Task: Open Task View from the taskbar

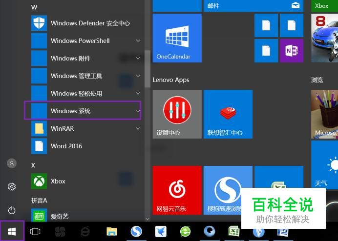Action: click(x=35, y=232)
